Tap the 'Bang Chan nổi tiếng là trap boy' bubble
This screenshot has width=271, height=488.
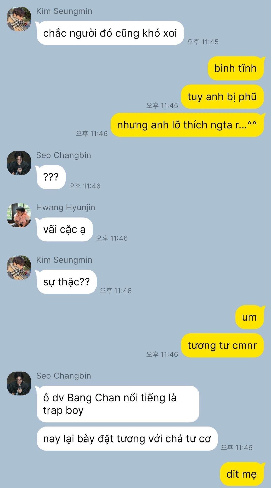[x=118, y=404]
